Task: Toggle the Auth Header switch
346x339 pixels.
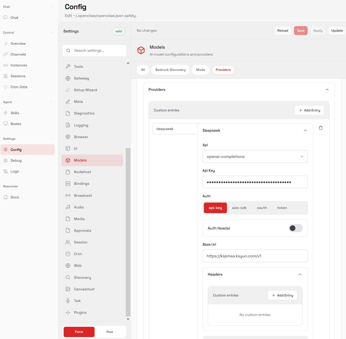Action: [295, 228]
